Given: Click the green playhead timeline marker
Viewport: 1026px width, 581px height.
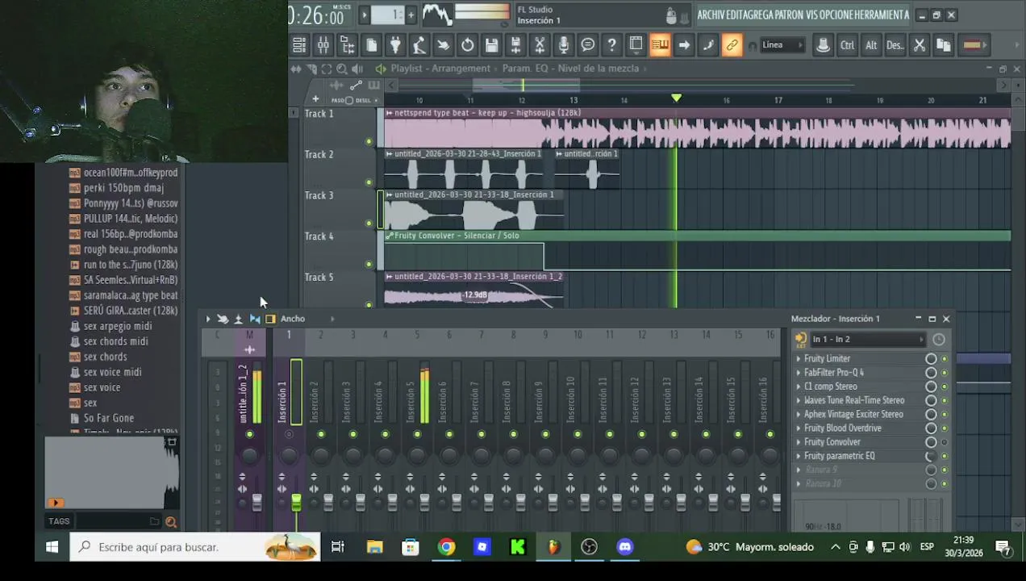Looking at the screenshot, I should (x=676, y=98).
